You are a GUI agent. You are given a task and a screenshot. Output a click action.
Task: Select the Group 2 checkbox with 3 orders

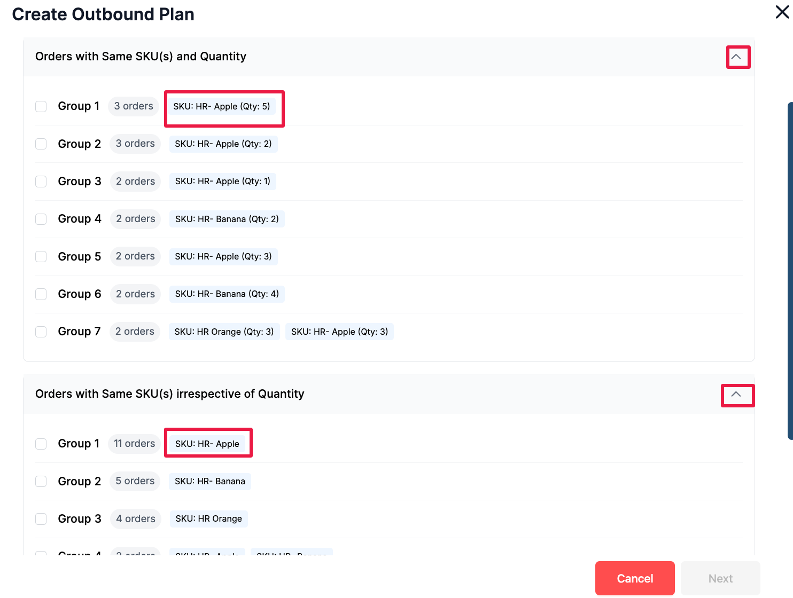coord(41,144)
